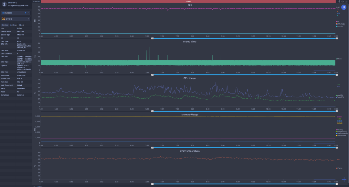349x187 pixels.
Task: Toggle TotalCPU series in CPU Usage legend
Action: 340,97
